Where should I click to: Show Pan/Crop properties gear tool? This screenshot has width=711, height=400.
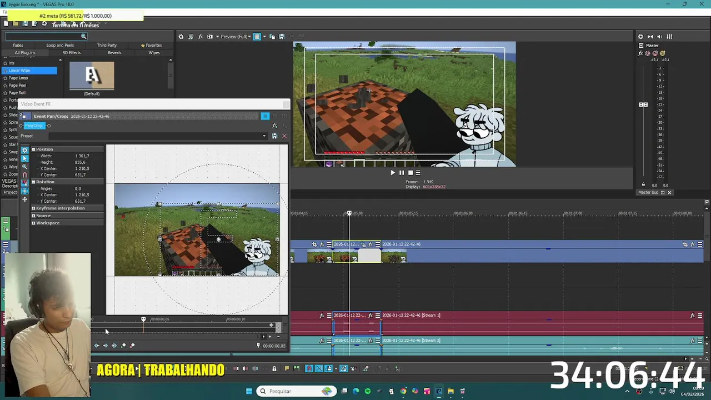[24, 150]
